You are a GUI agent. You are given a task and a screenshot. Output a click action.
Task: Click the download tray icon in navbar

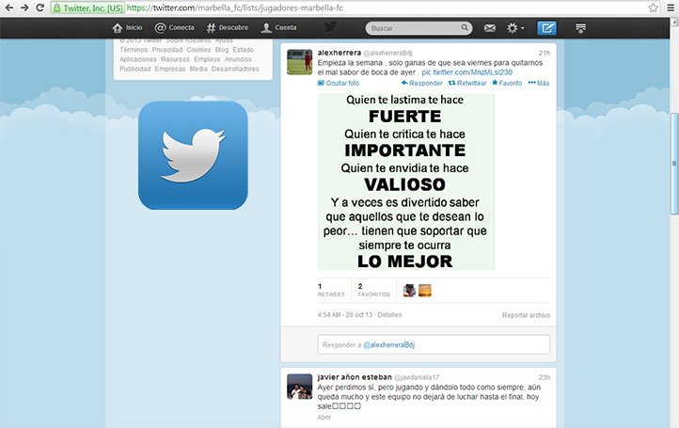click(580, 28)
